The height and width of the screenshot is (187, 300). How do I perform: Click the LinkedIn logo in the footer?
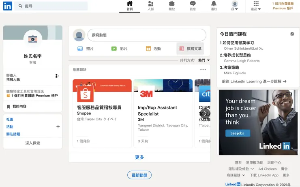[233, 184]
